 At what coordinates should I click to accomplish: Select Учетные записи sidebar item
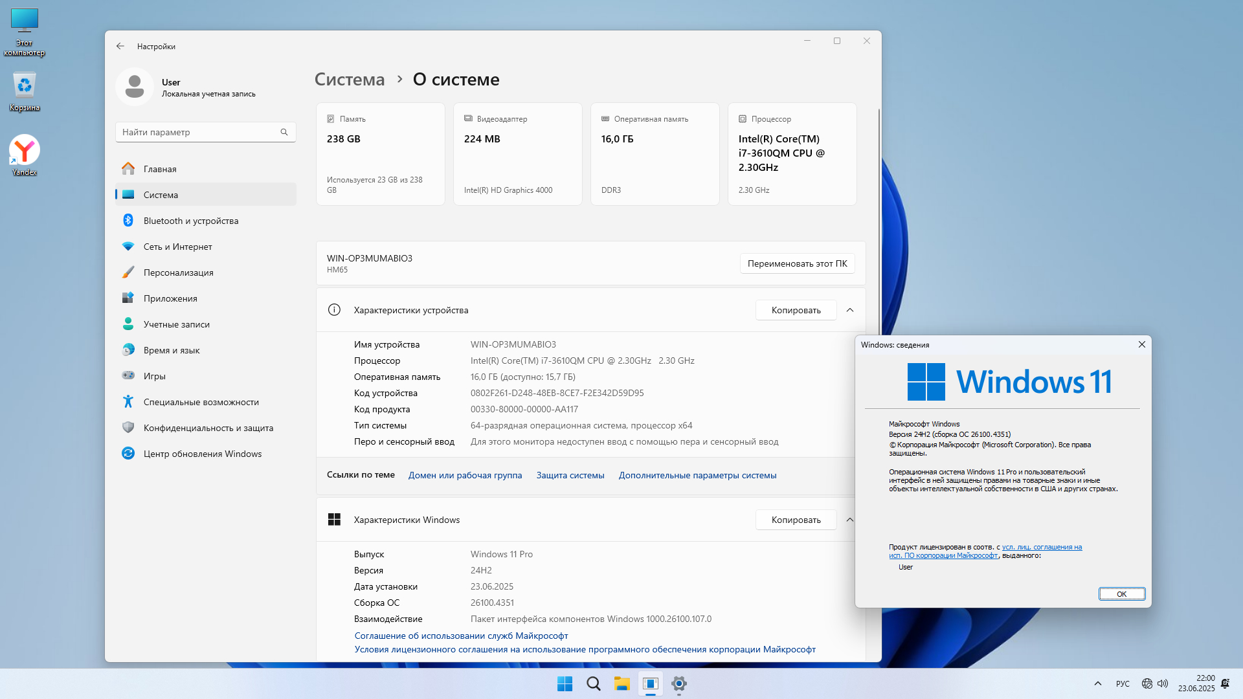176,324
